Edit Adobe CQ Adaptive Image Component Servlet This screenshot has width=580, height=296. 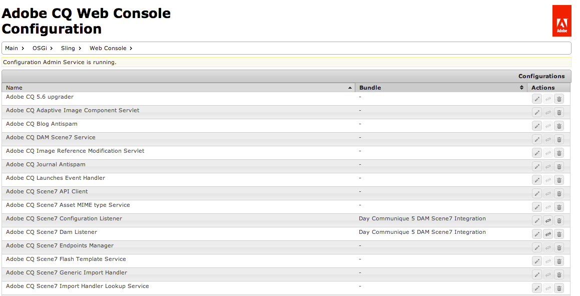(537, 113)
